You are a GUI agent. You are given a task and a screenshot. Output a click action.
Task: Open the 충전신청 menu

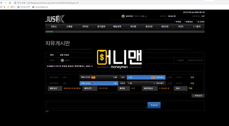149,27
